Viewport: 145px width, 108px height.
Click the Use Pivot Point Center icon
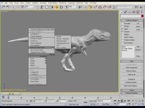coord(80,7)
